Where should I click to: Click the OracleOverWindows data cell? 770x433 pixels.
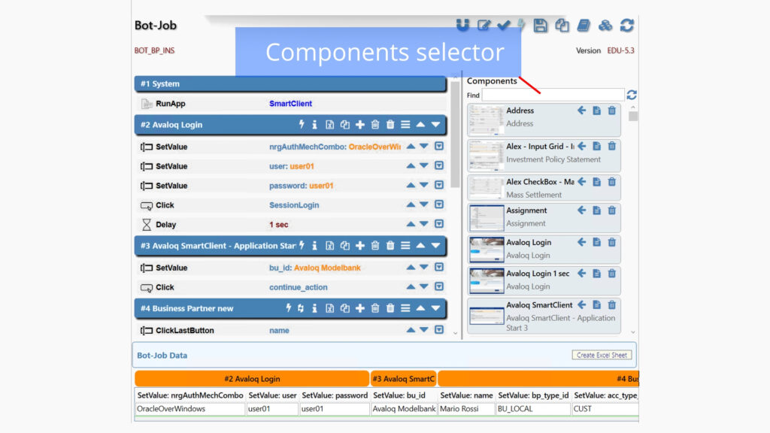(189, 409)
